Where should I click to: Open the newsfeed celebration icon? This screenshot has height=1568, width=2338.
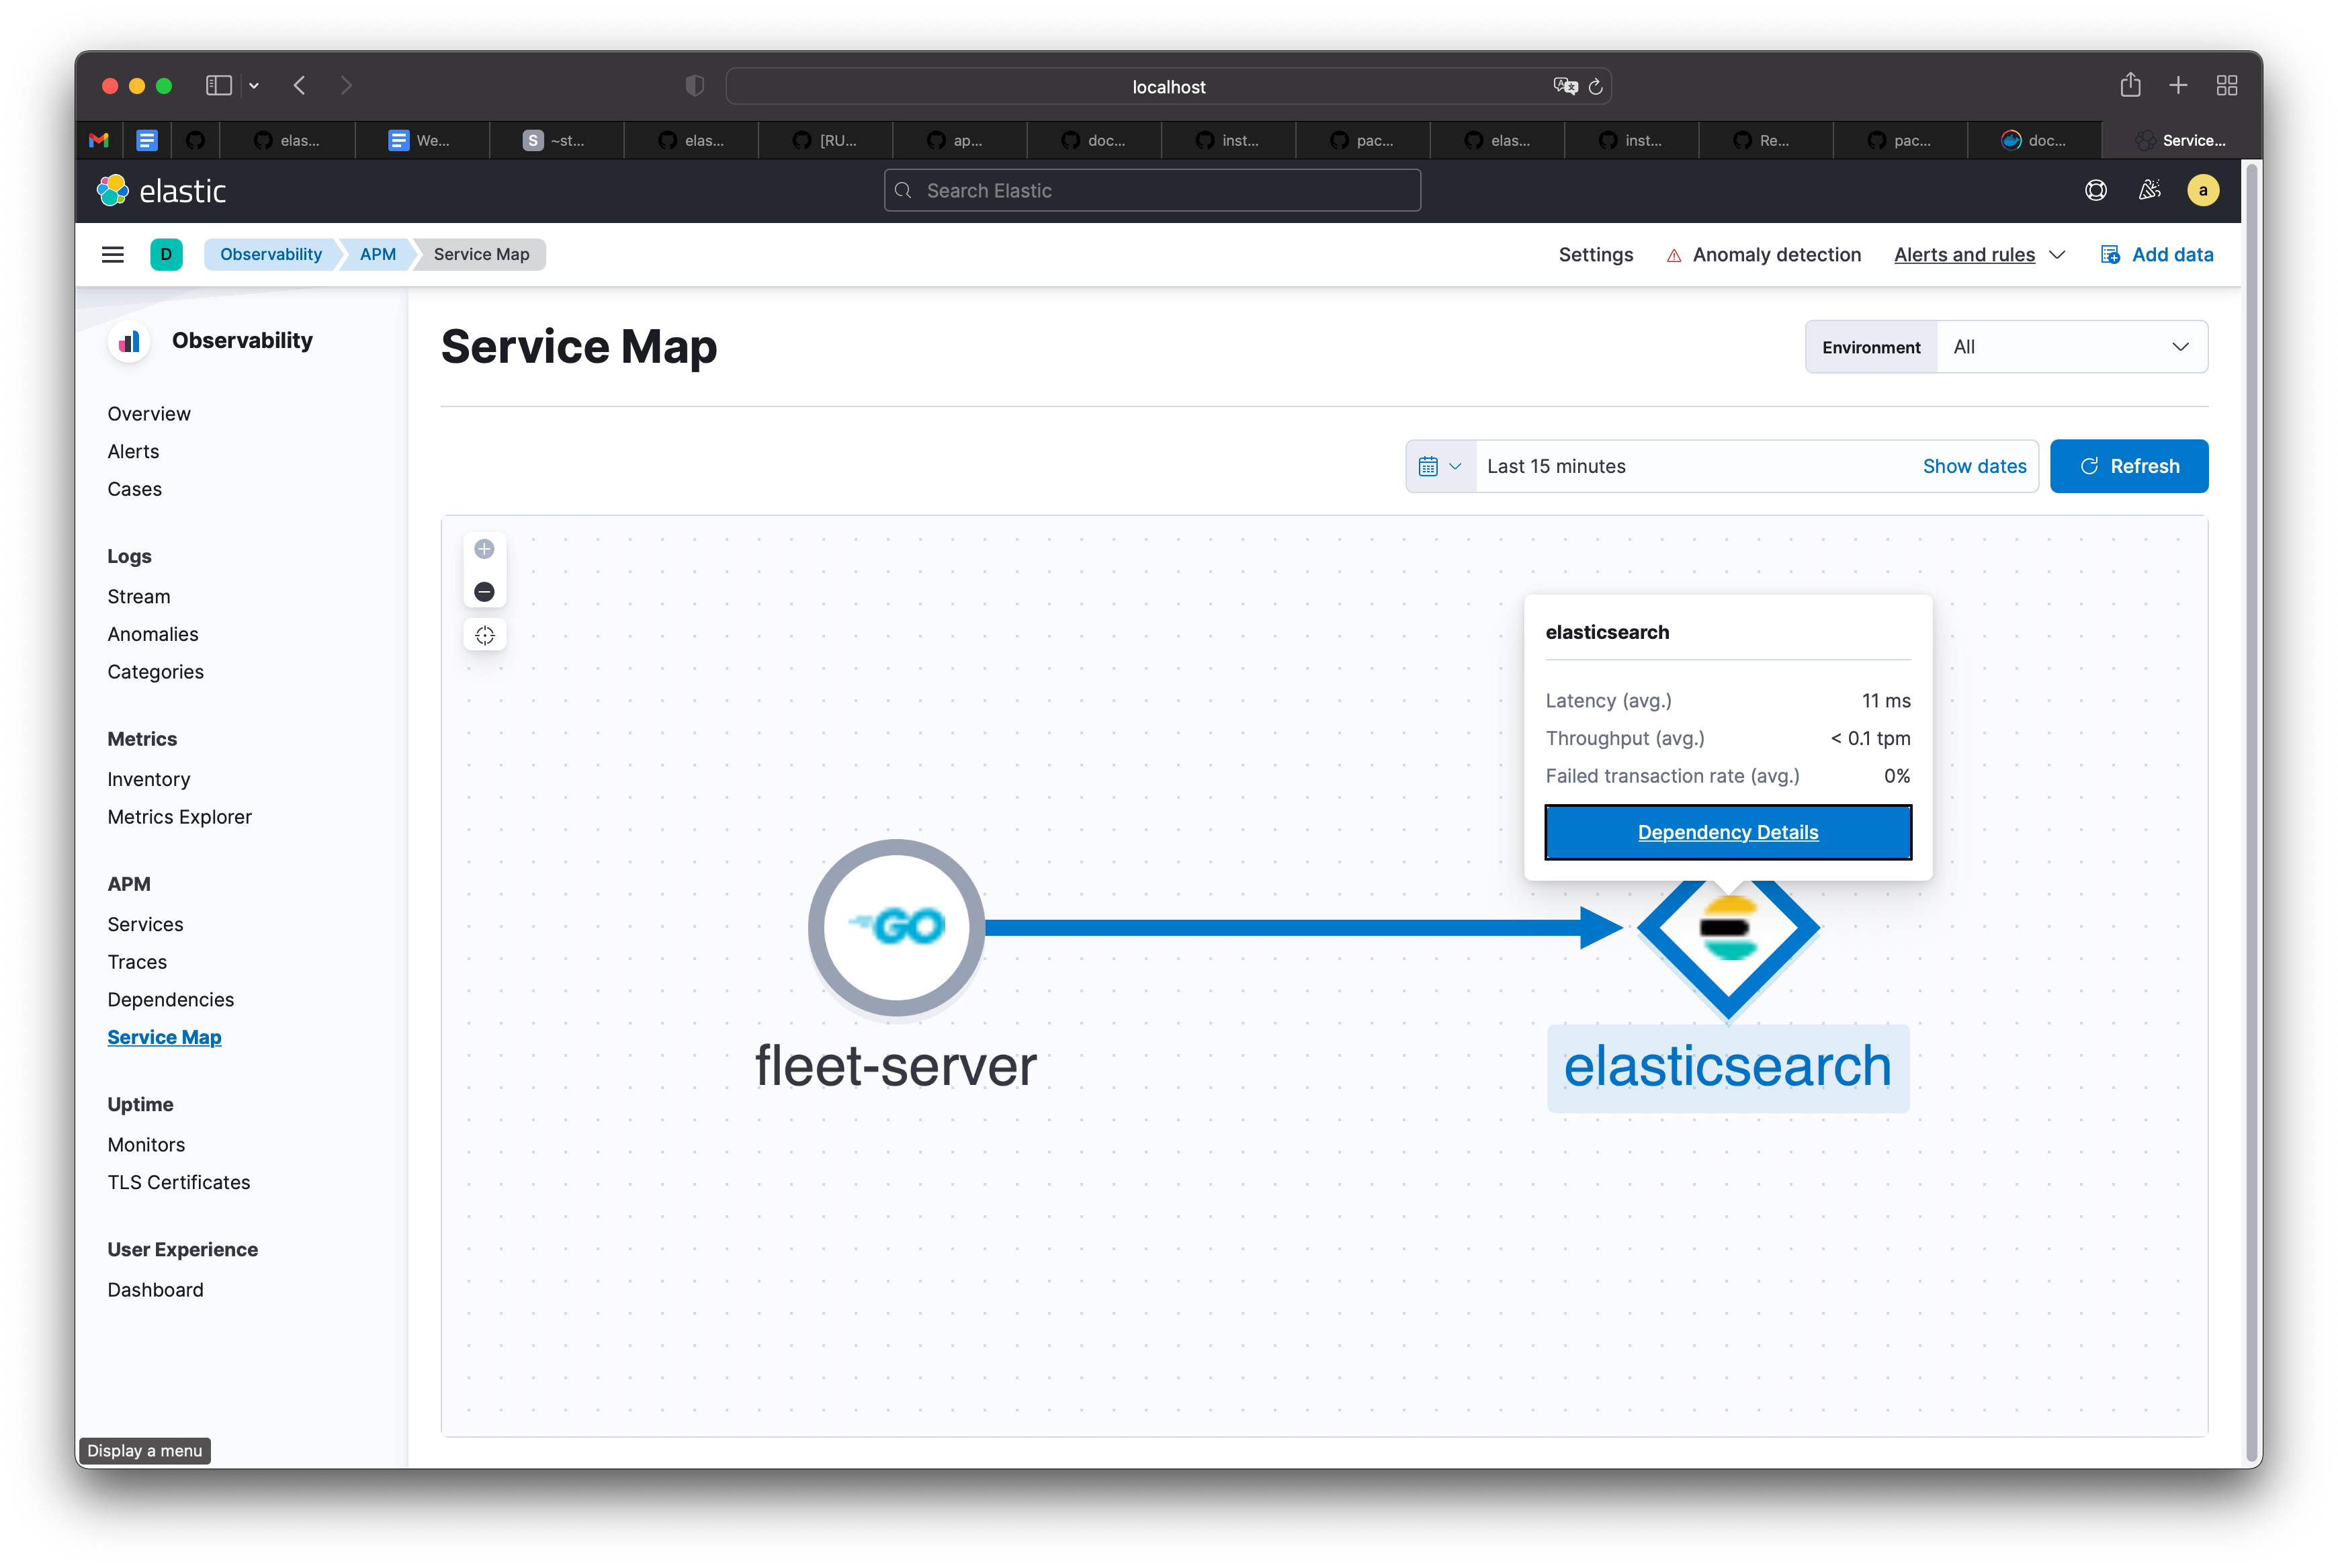tap(2149, 190)
